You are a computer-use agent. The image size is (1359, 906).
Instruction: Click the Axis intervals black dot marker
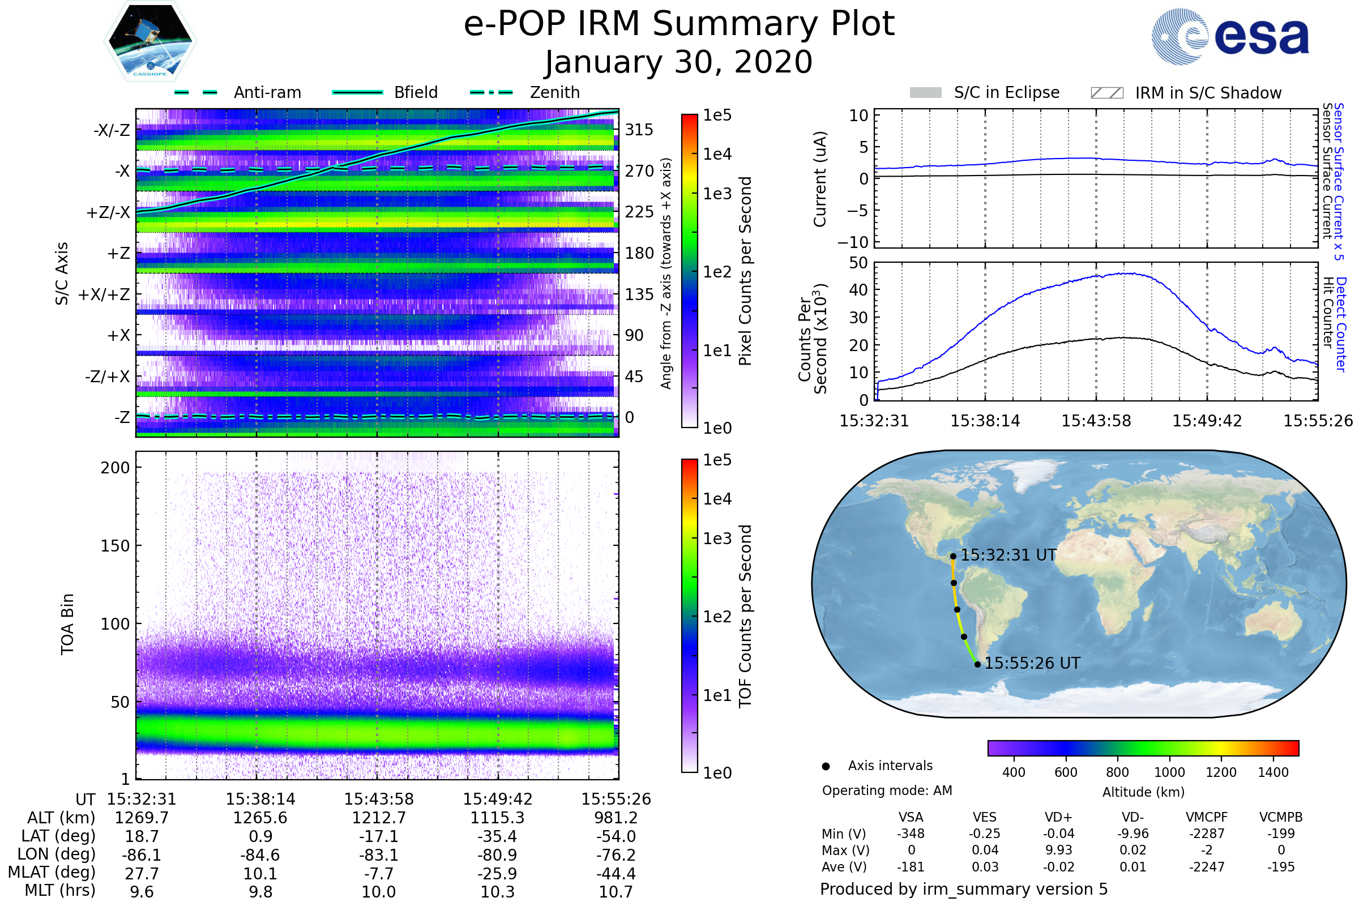[826, 766]
